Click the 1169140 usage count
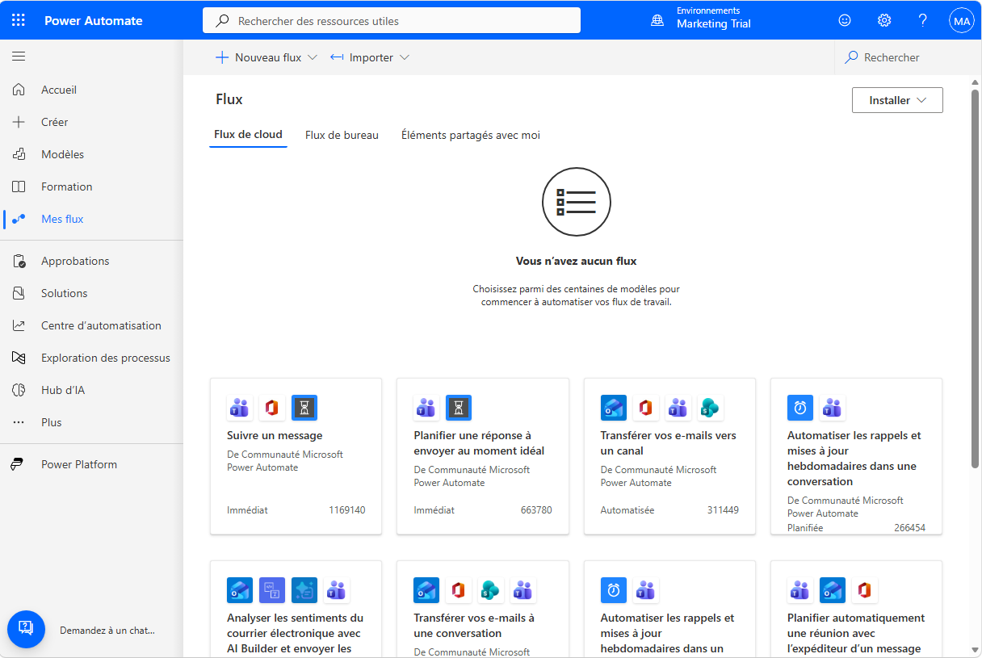982x658 pixels. coord(347,510)
